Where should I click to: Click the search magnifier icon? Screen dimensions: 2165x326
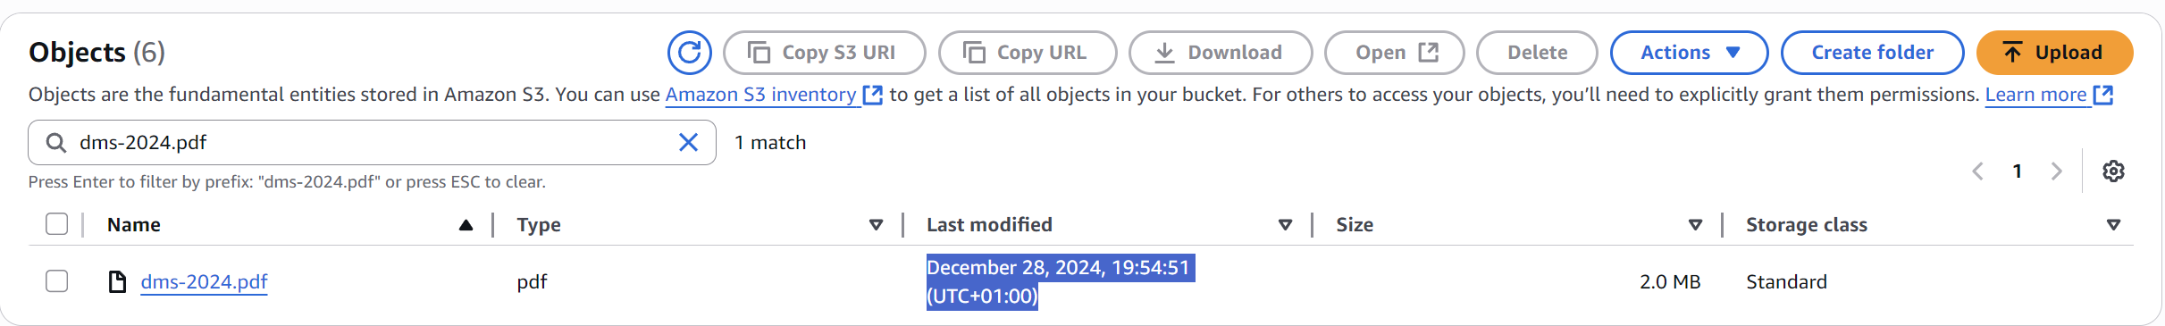click(x=56, y=143)
